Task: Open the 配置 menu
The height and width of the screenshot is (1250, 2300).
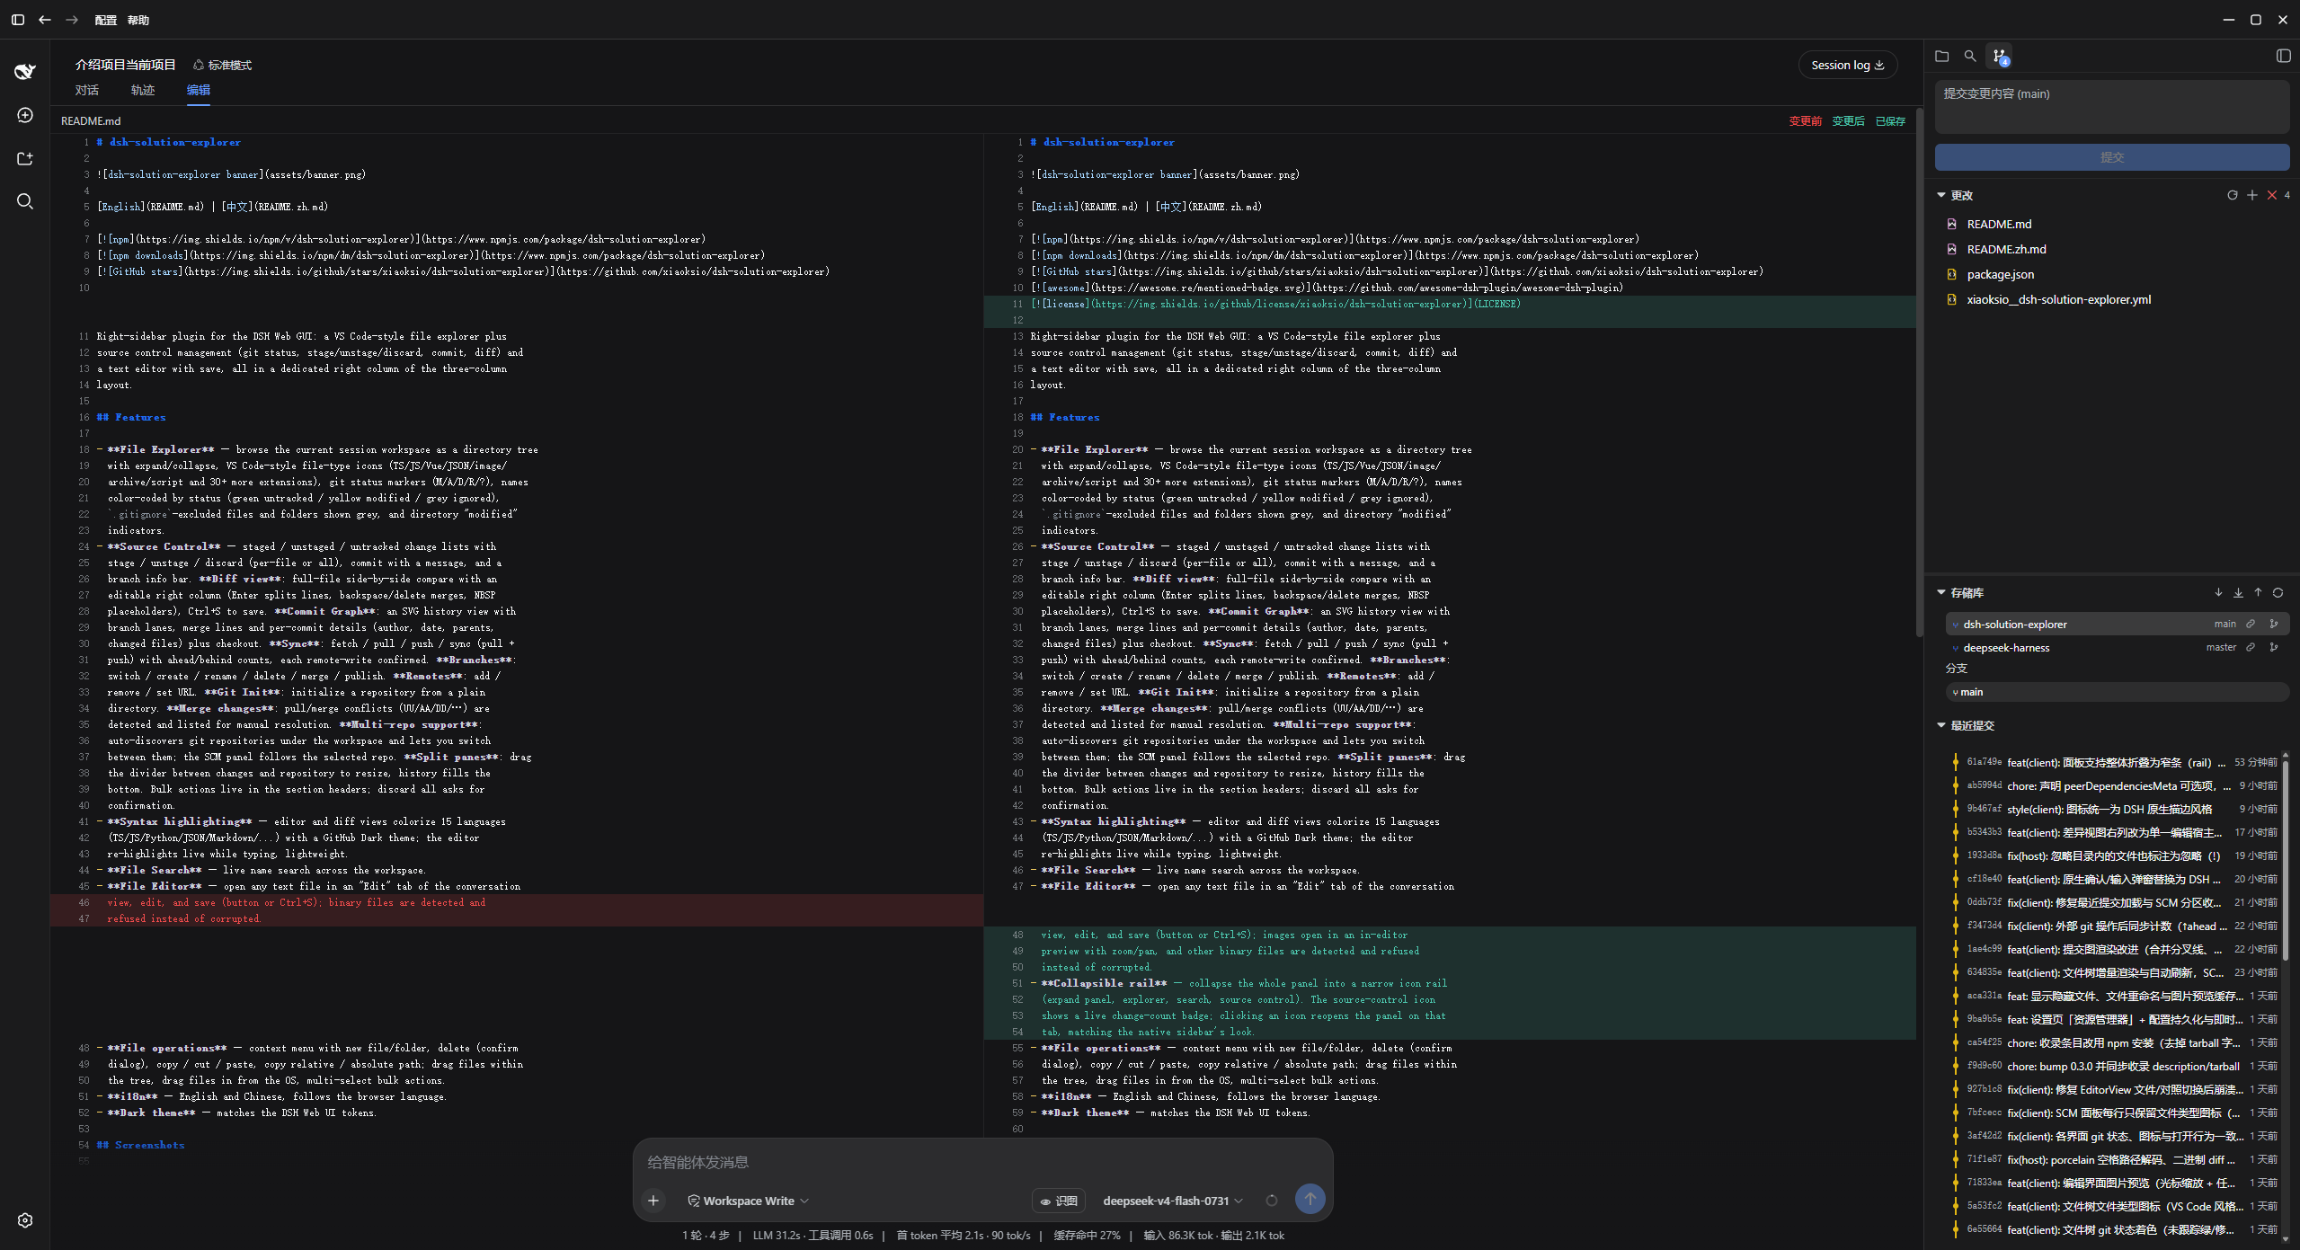Action: pos(106,20)
